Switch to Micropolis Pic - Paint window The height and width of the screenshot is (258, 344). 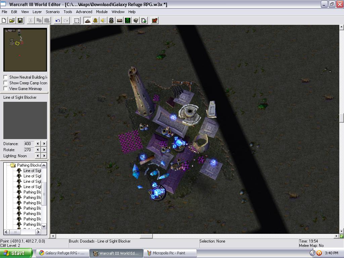point(170,253)
